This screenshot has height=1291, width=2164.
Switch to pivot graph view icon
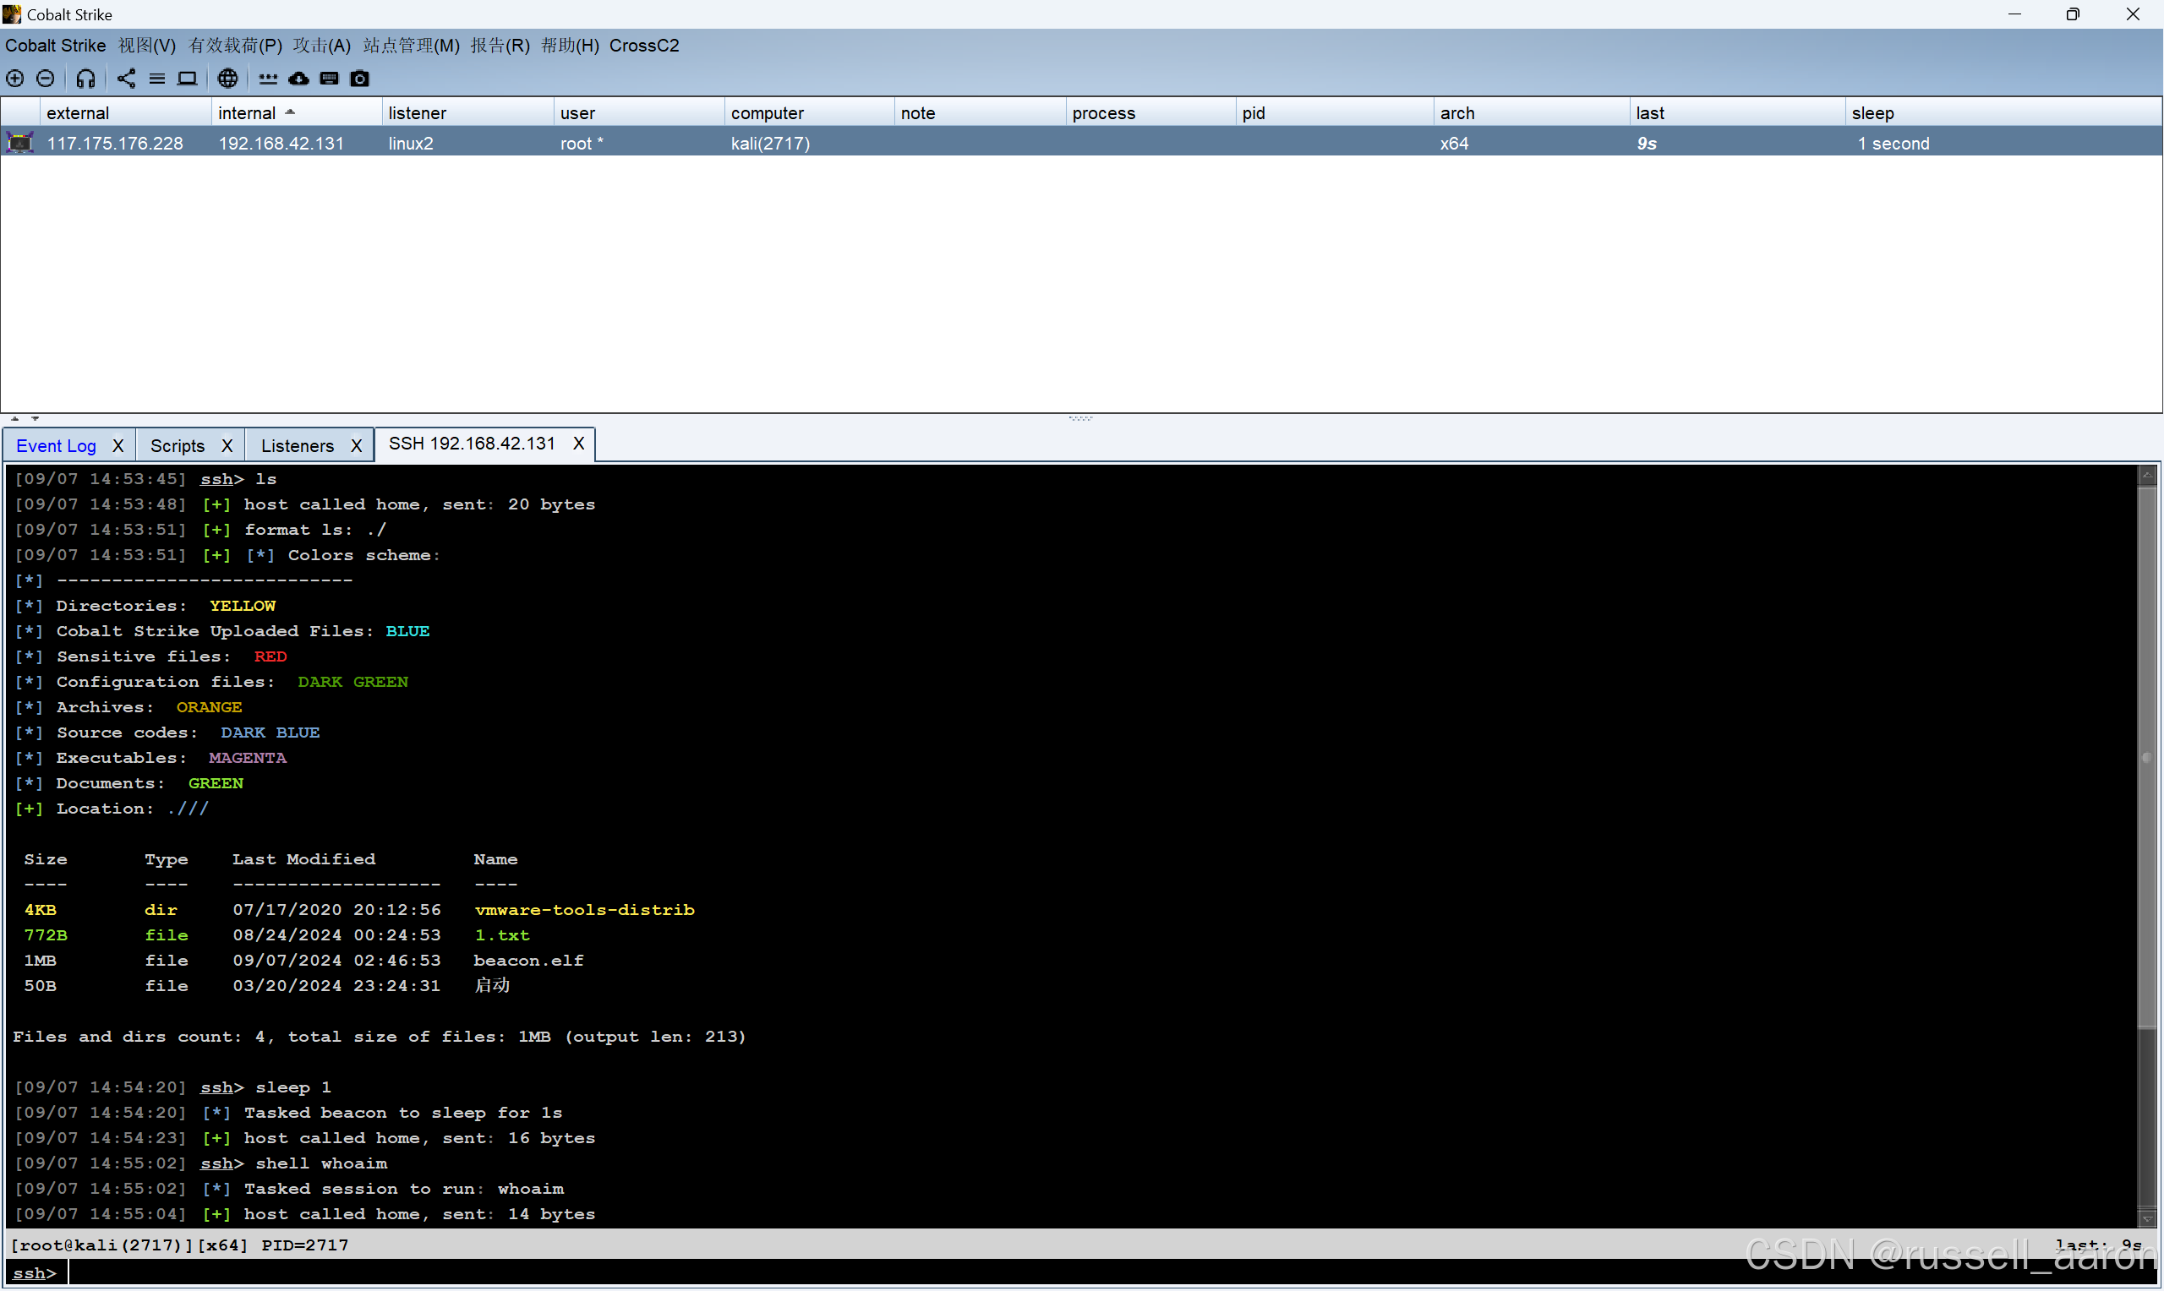(x=126, y=79)
